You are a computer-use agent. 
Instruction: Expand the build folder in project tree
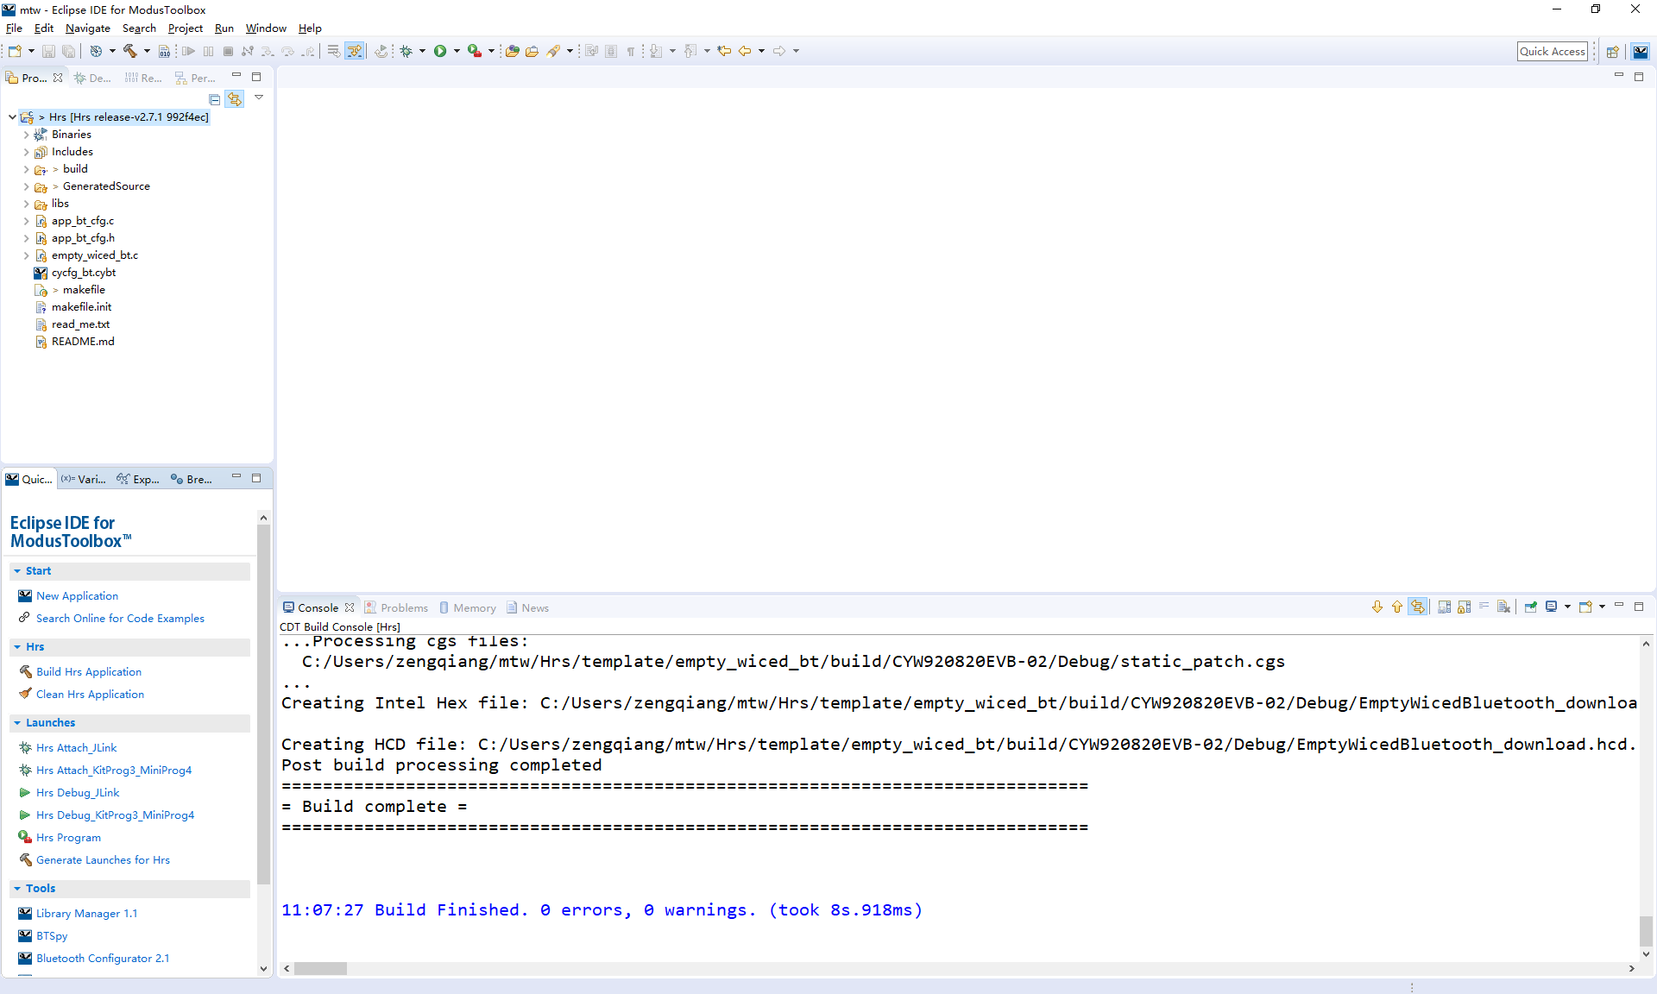pos(26,168)
